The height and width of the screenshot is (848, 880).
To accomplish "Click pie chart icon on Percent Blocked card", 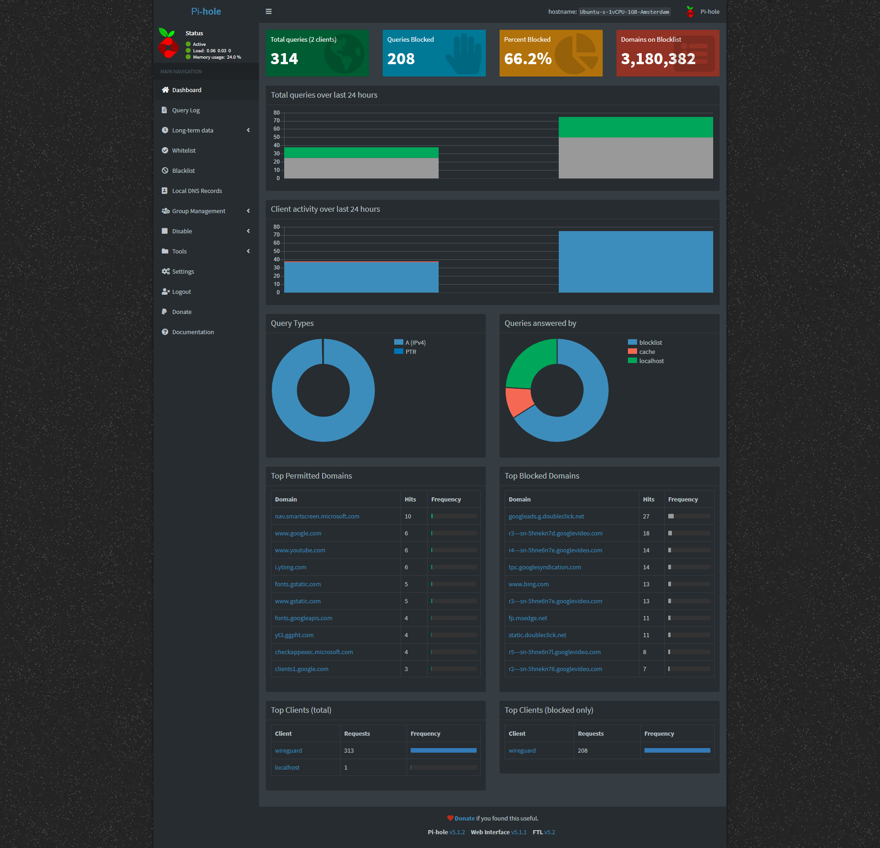I will 577,53.
